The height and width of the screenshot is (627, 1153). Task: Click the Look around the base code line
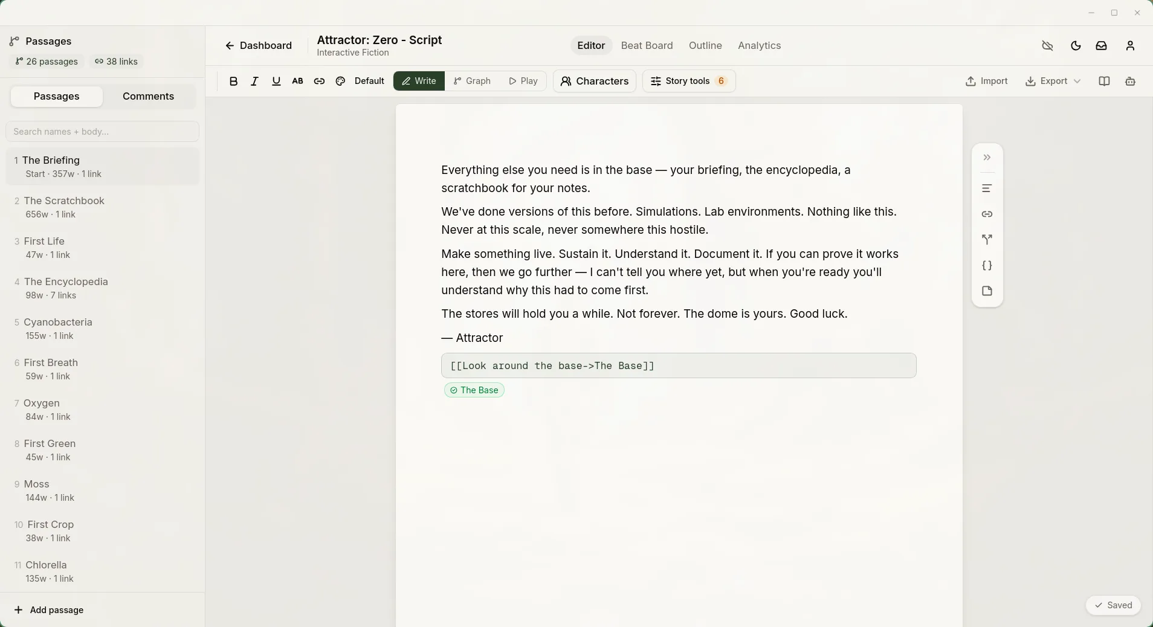click(x=679, y=366)
